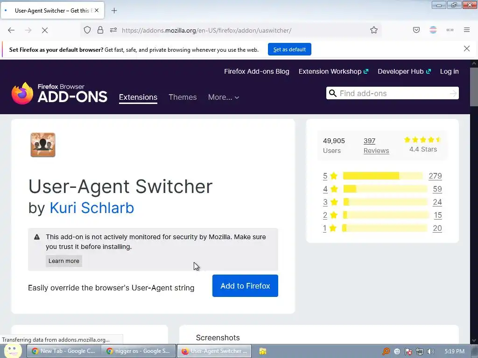Image resolution: width=478 pixels, height=358 pixels.
Task: Dismiss the default browser notification bar
Action: point(467,48)
